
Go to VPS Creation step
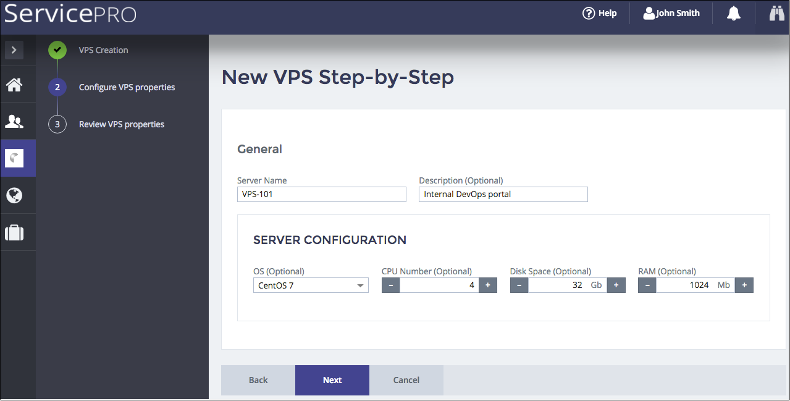tap(103, 50)
